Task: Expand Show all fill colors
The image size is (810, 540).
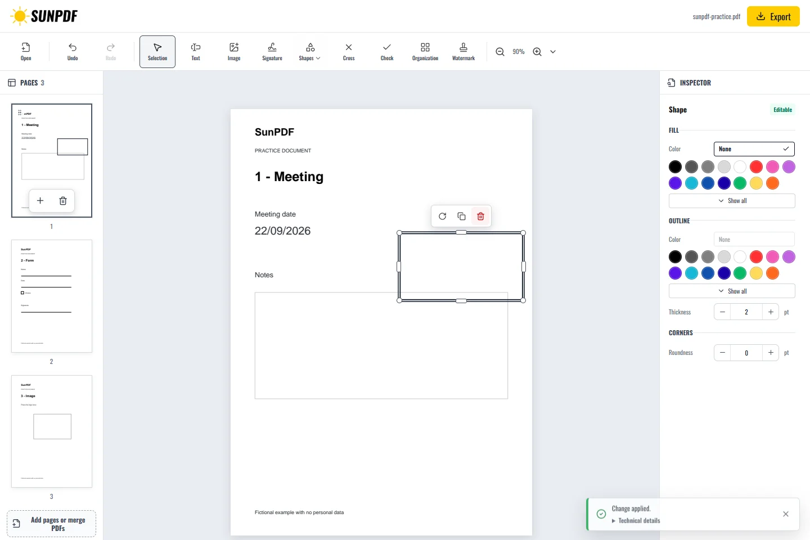Action: [x=732, y=201]
